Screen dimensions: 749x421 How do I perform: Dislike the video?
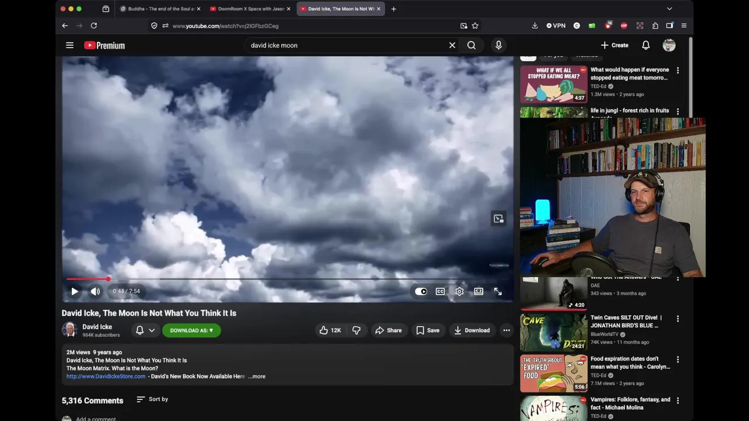[356, 330]
